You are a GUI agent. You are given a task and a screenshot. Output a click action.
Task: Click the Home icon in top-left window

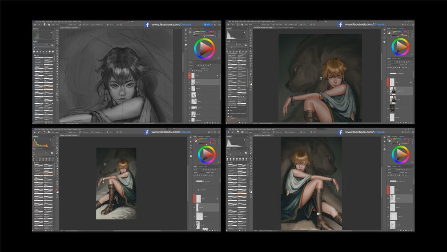(35, 24)
